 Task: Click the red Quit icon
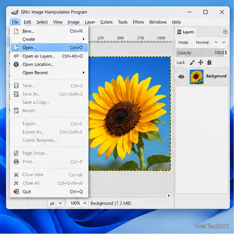(x=16, y=192)
